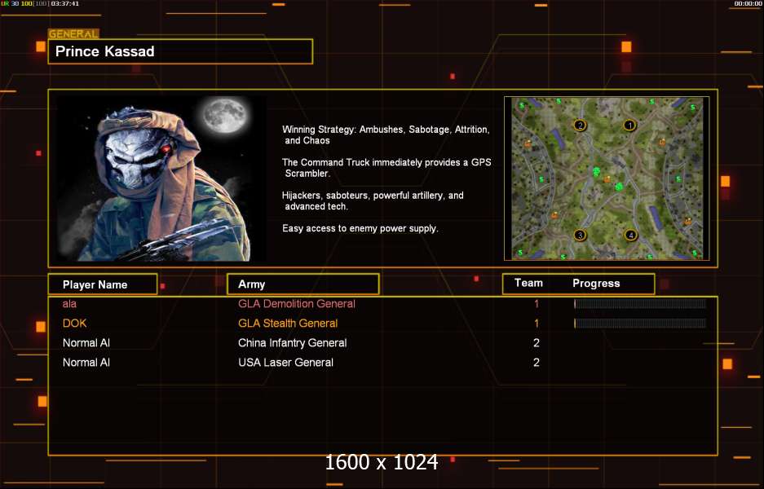Click the Team column header

(528, 283)
